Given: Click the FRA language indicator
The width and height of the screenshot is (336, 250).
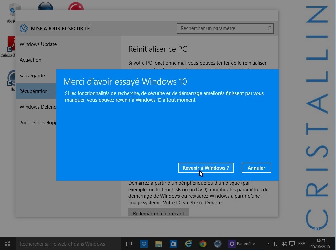Looking at the screenshot, I should click(x=302, y=243).
